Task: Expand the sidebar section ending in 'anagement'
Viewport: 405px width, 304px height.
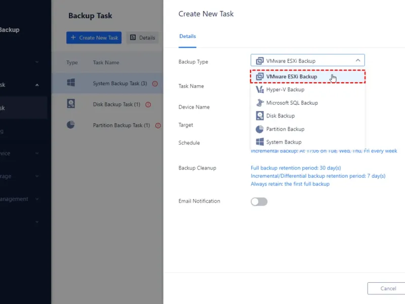Action: pyautogui.click(x=37, y=199)
